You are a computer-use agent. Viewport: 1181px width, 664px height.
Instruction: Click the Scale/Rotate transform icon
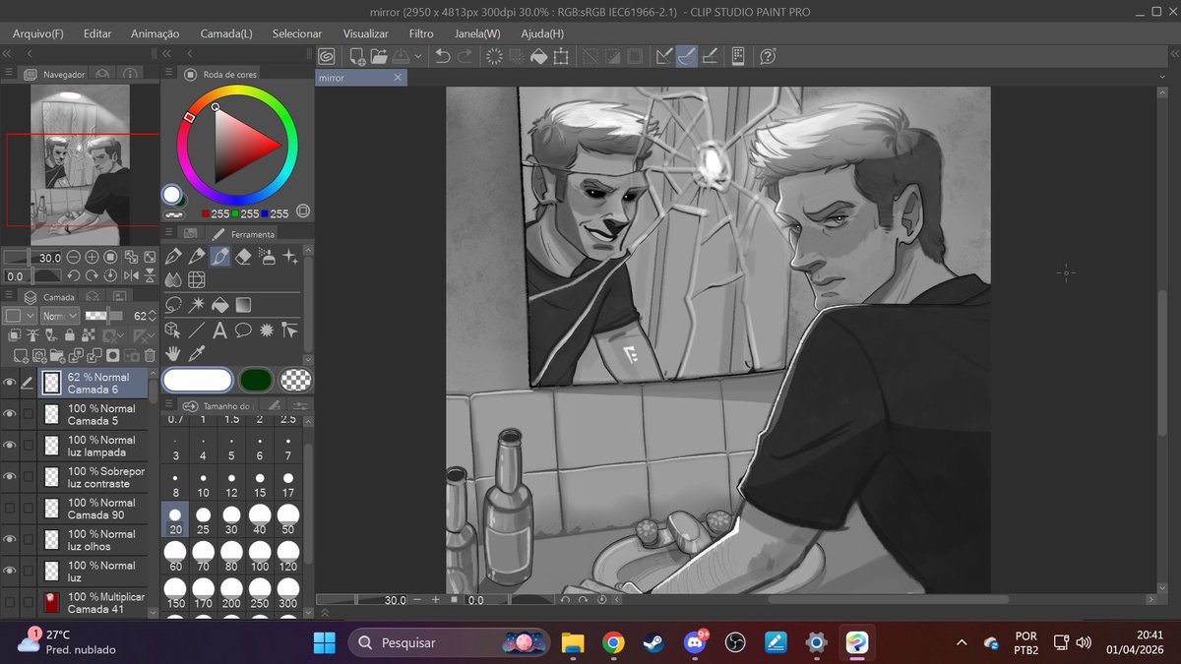561,57
